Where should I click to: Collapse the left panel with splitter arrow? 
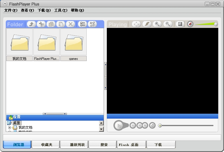tap(106, 64)
